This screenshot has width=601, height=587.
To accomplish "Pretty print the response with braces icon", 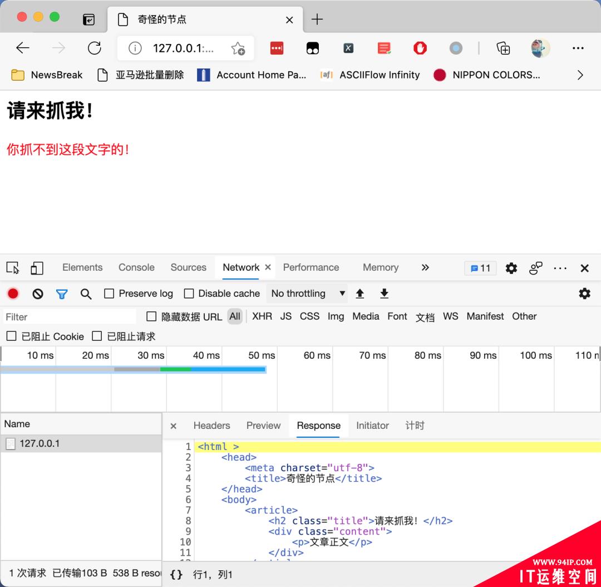I will pos(176,574).
